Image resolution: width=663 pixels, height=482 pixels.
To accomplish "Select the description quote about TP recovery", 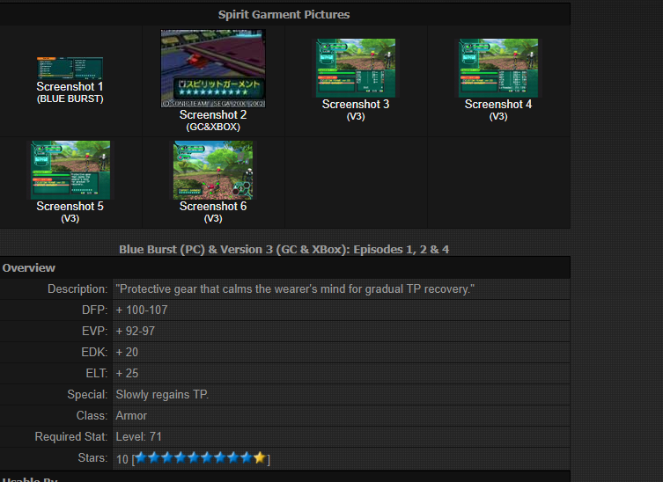I will click(x=295, y=289).
